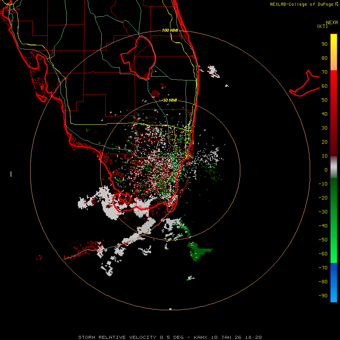Click the 50 NMI range ring label
This screenshot has height=340, width=340.
pos(170,100)
